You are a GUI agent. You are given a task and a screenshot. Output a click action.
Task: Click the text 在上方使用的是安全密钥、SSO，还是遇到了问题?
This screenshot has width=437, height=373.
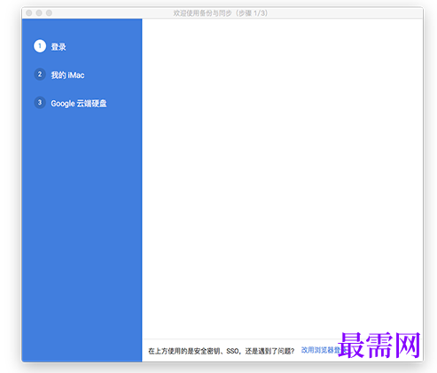pos(222,351)
